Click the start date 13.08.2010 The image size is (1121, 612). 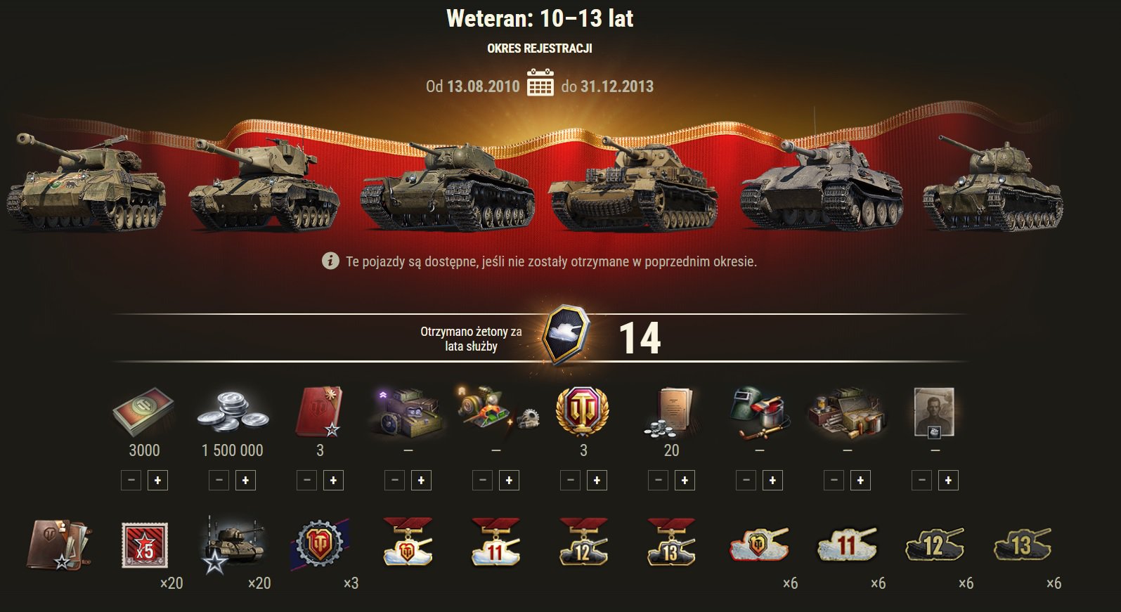click(x=483, y=86)
